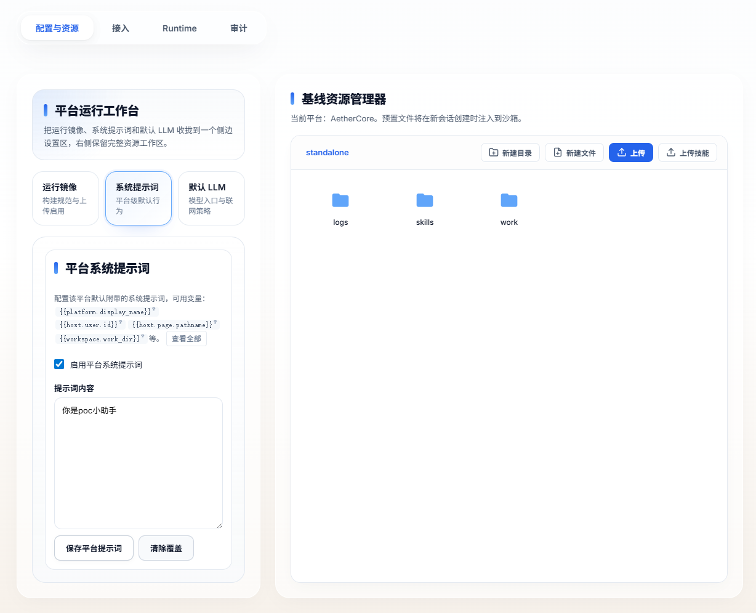Image resolution: width=756 pixels, height=613 pixels.
Task: Click the 清除覆盖 button
Action: 166,548
